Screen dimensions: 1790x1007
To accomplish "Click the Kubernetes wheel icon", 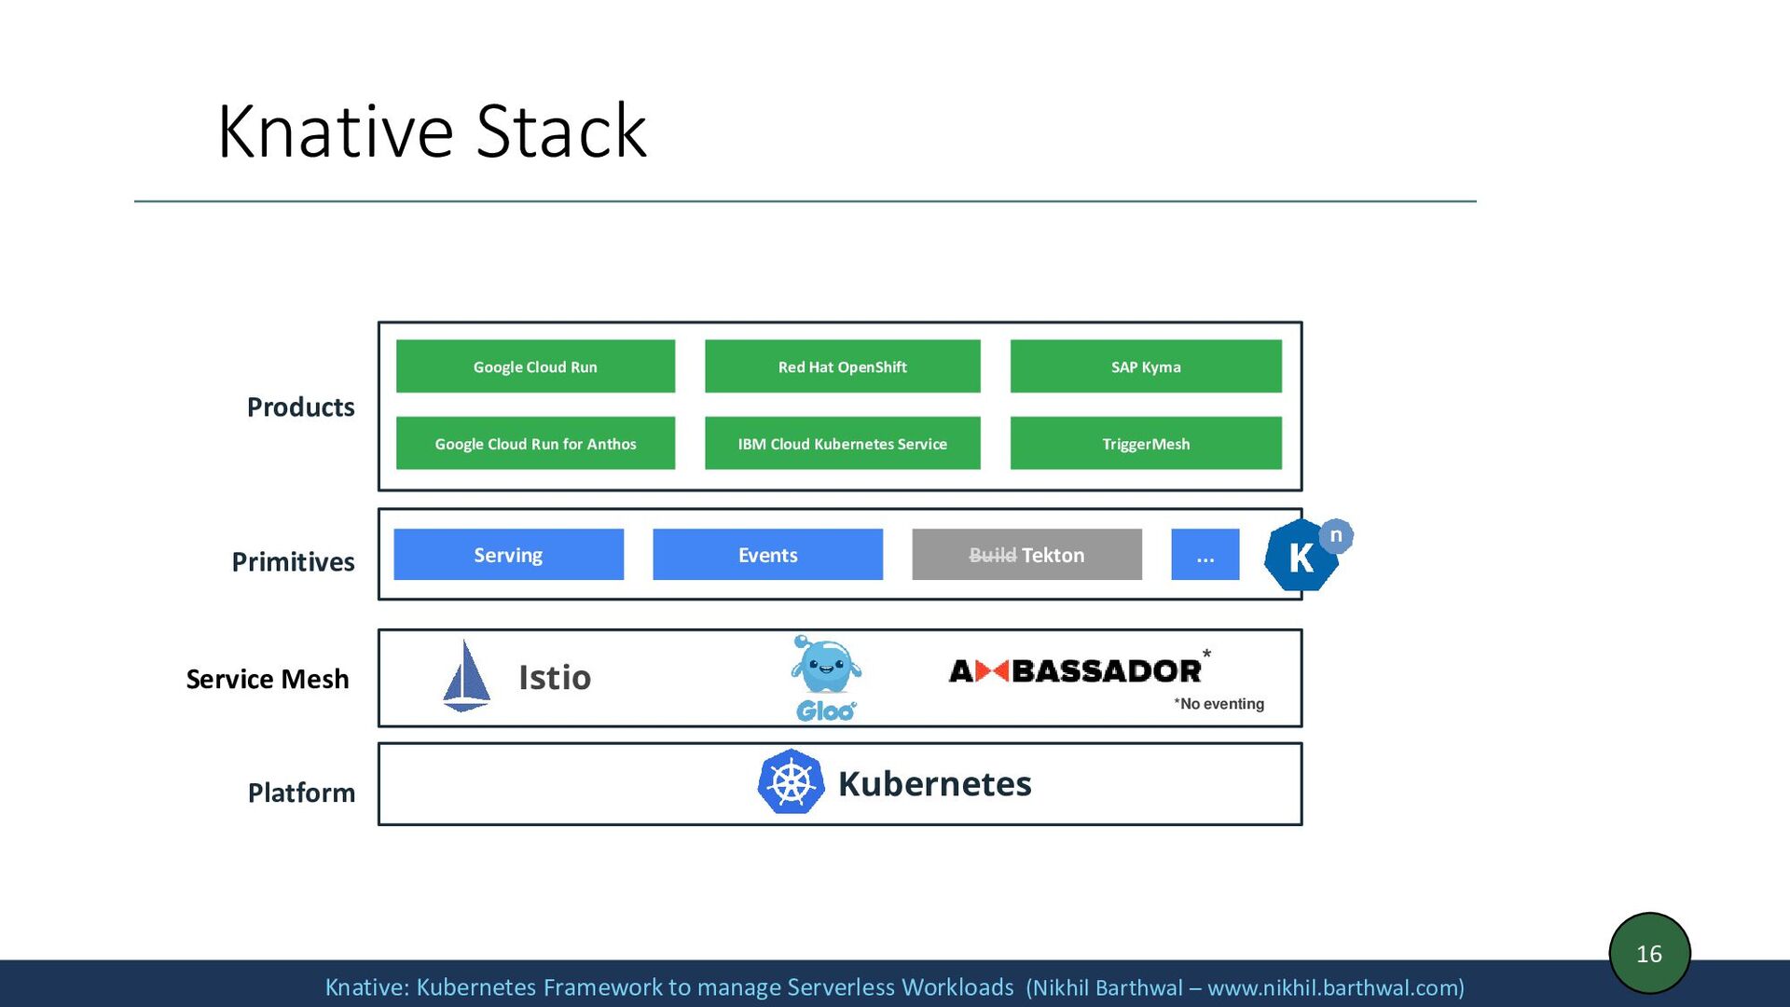I will [x=791, y=782].
